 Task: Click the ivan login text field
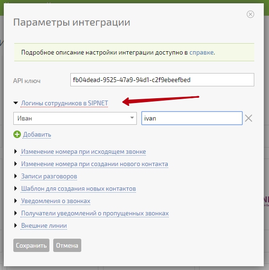[x=192, y=118]
